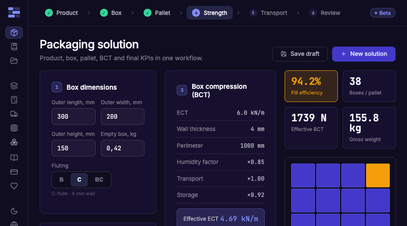Click the Outer length input field

pos(74,117)
